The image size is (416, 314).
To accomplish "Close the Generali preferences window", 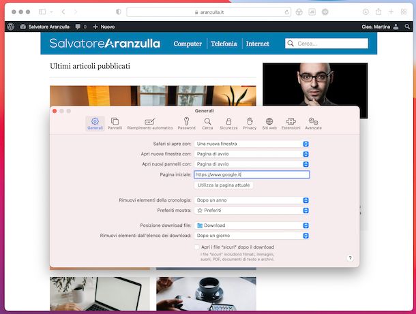I will [55, 111].
